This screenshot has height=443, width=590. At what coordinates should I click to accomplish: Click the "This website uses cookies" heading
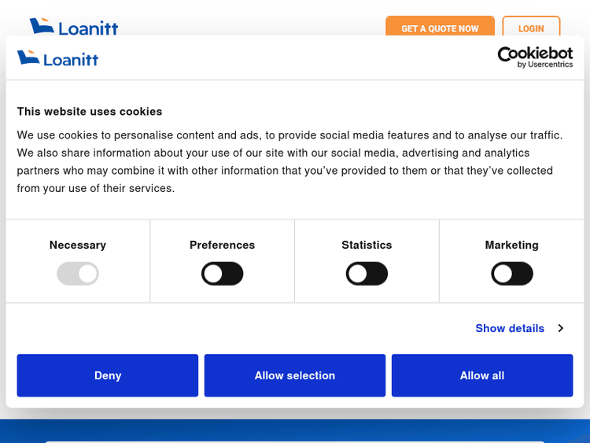[x=90, y=111]
